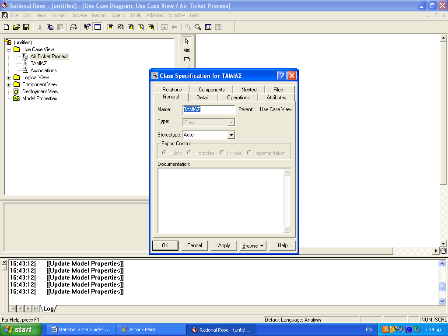
Task: Click the Undo Fit In Window icon
Action: (x=219, y=27)
